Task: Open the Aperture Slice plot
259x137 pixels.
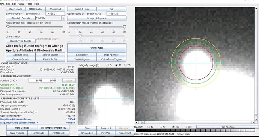Action: coord(21,55)
